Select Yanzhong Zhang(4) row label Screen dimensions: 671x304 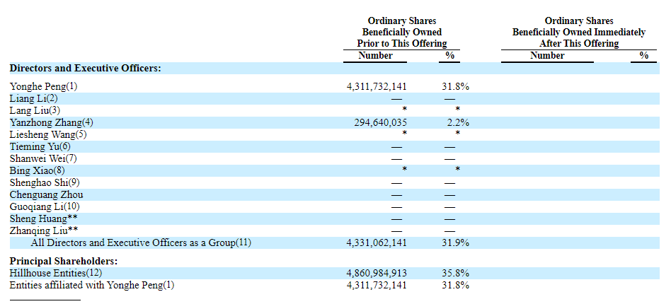[51, 122]
